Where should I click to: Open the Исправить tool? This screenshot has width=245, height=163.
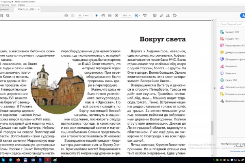click(x=228, y=66)
